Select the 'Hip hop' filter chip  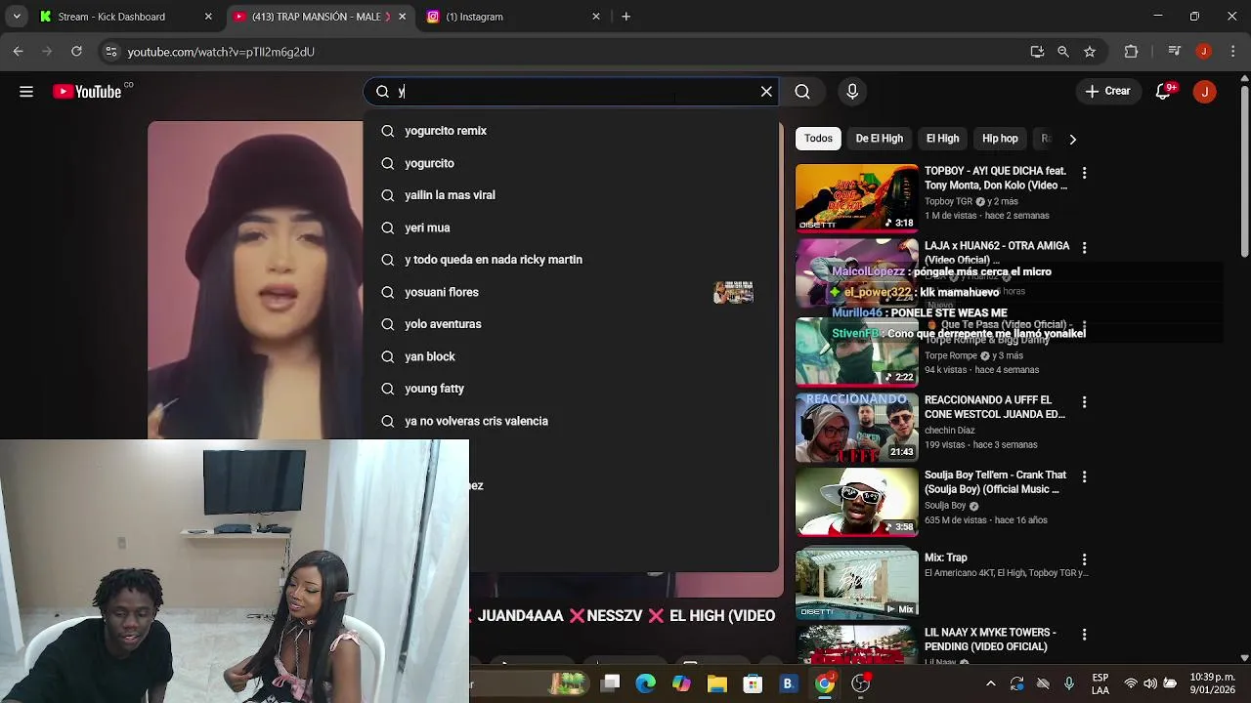pos(1000,139)
